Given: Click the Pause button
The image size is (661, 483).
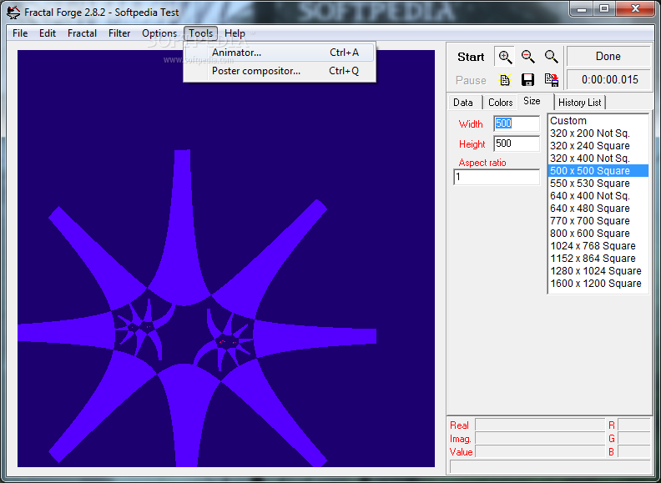Looking at the screenshot, I should click(471, 80).
